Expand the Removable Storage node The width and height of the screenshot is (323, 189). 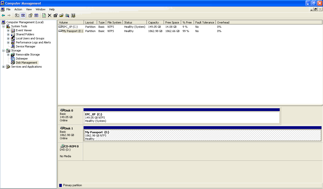pos(8,55)
